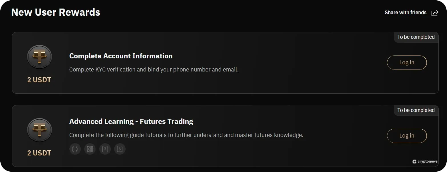Select the candlestick chart tutorial icon
The width and height of the screenshot is (447, 172).
[75, 149]
